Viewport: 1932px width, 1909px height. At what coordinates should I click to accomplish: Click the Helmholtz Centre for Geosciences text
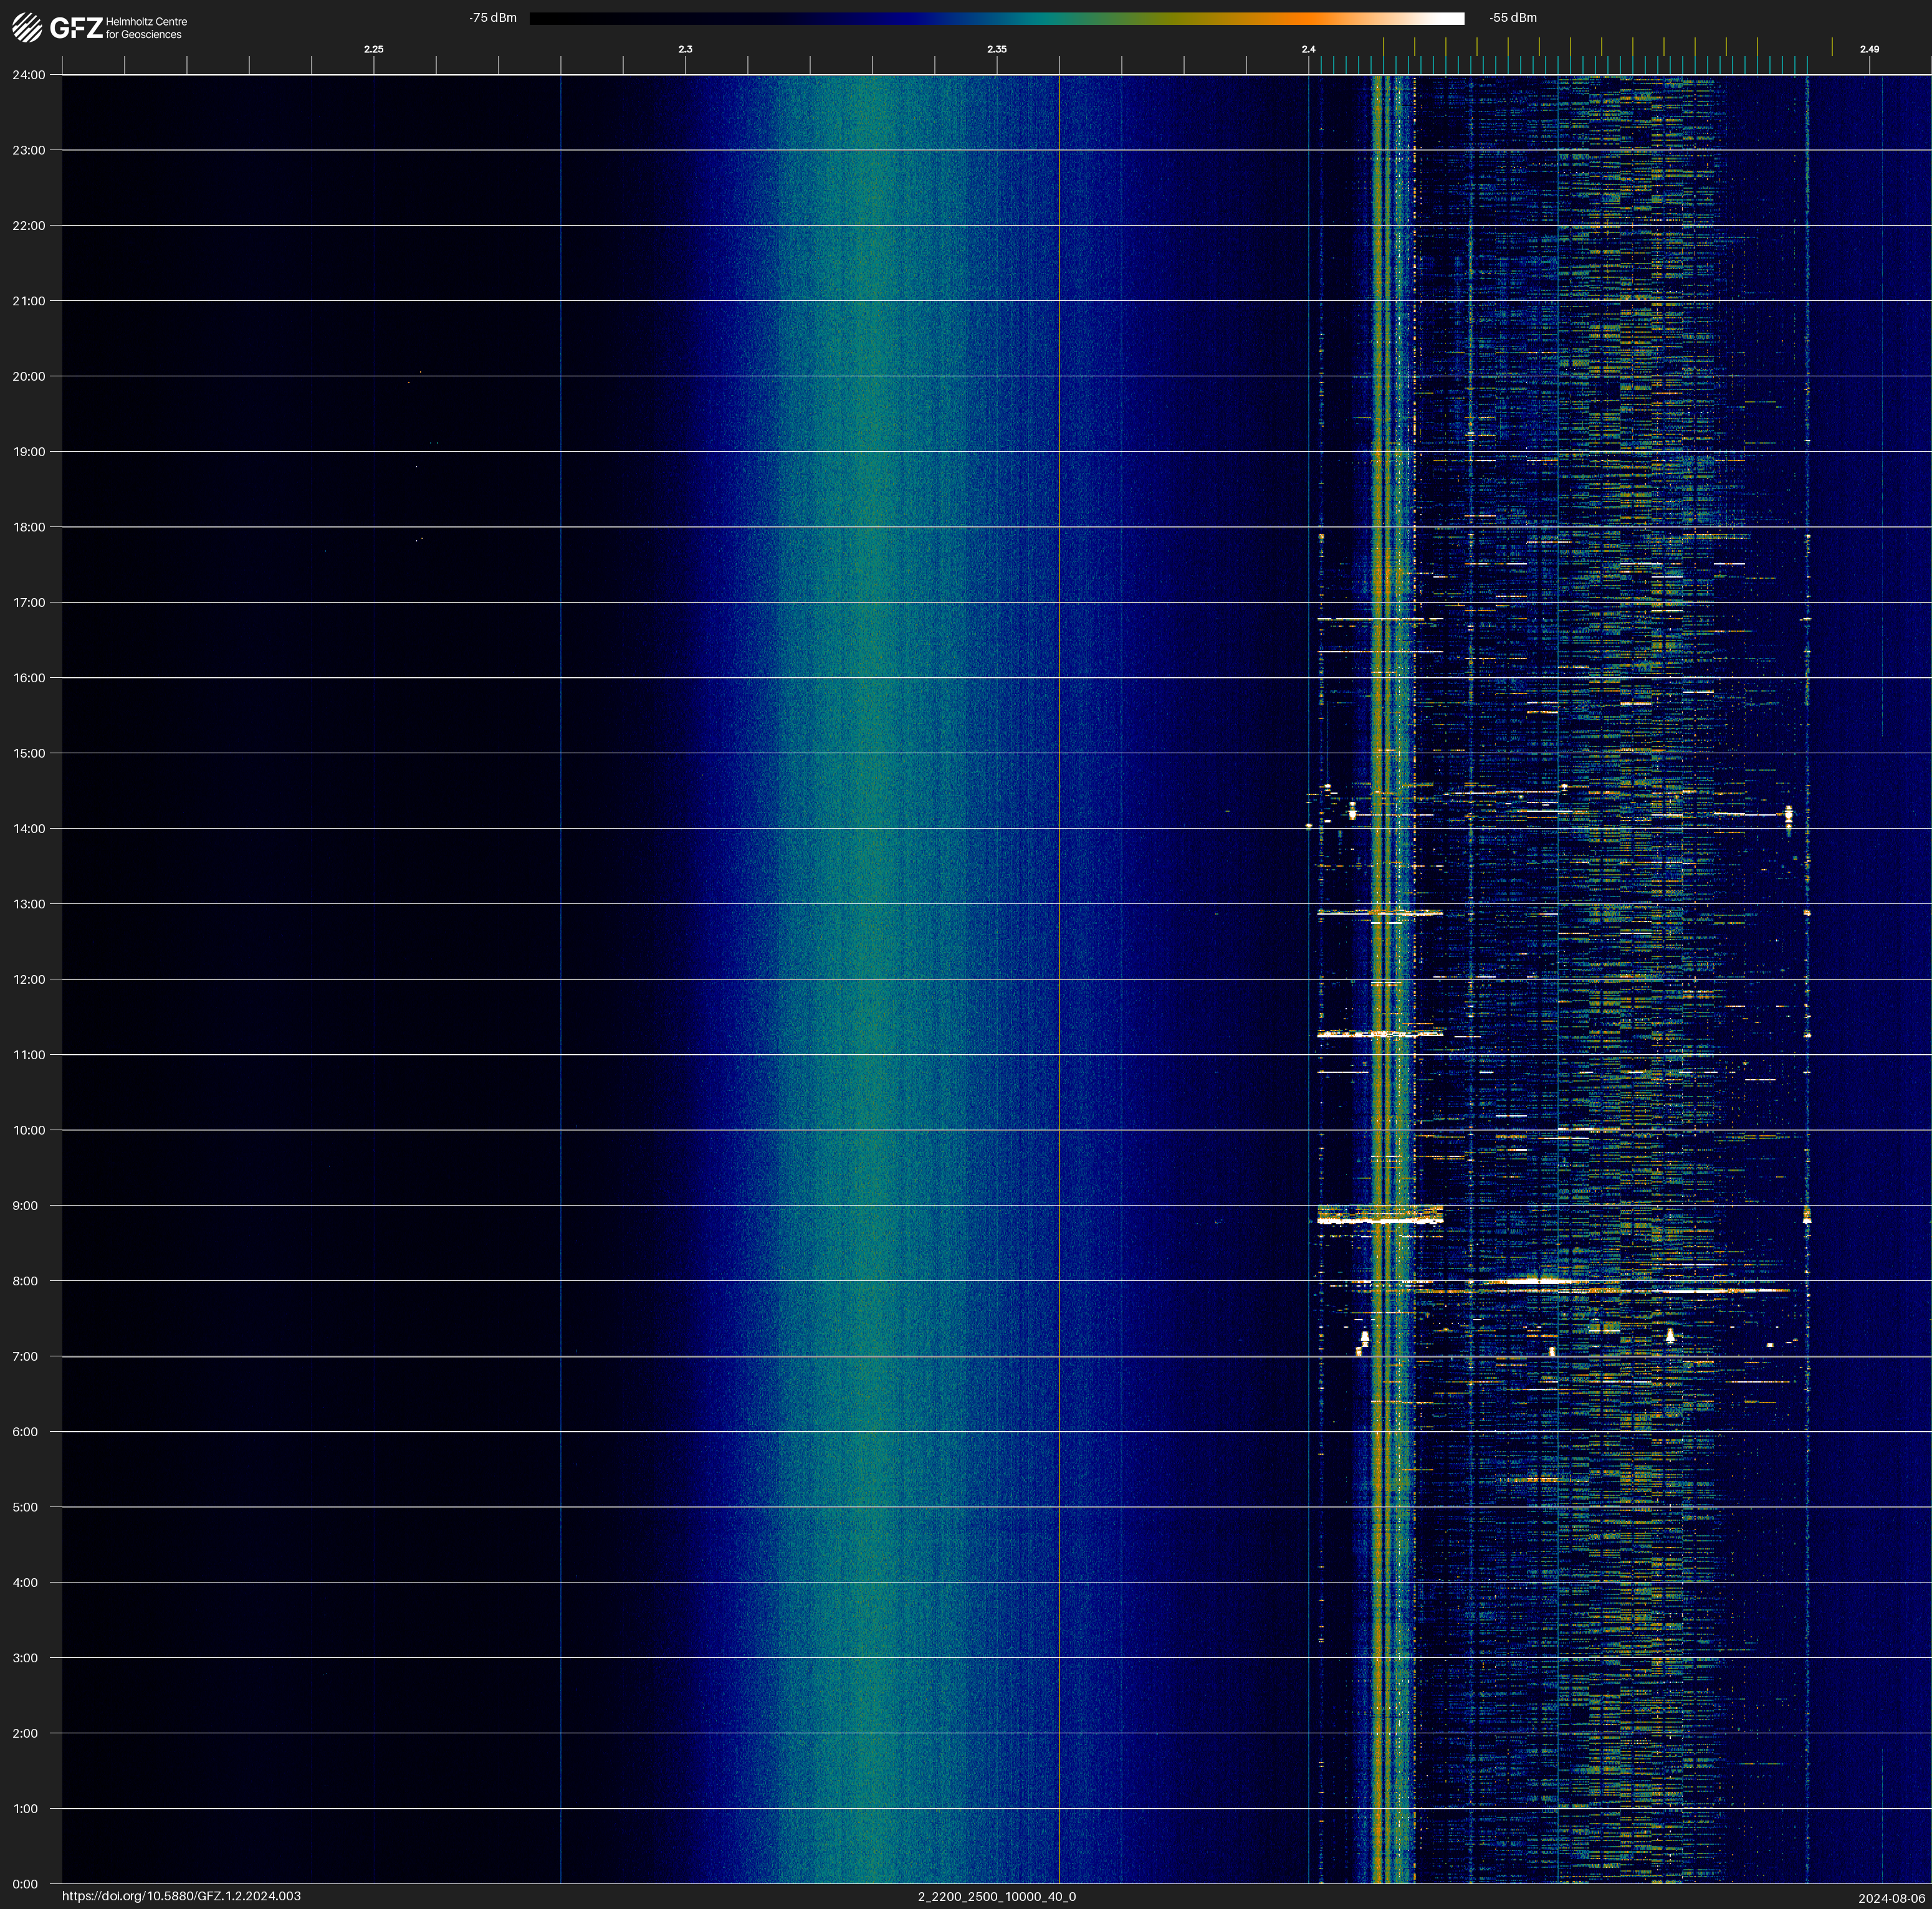(x=146, y=28)
